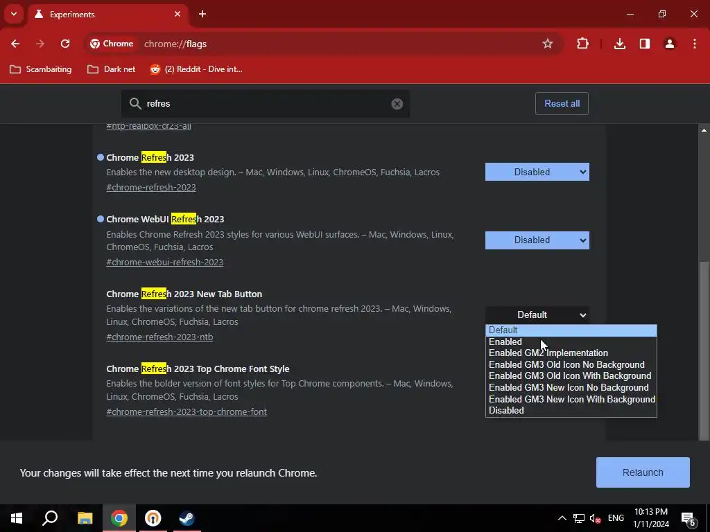Click the ENG language indicator

click(616, 518)
